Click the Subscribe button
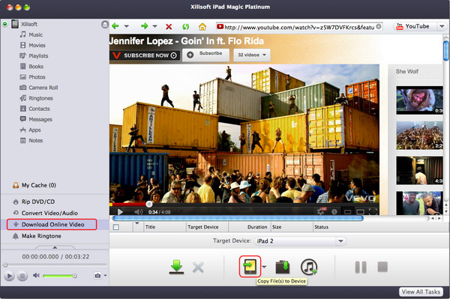Viewport: 450px width, 299px height. 205,55
